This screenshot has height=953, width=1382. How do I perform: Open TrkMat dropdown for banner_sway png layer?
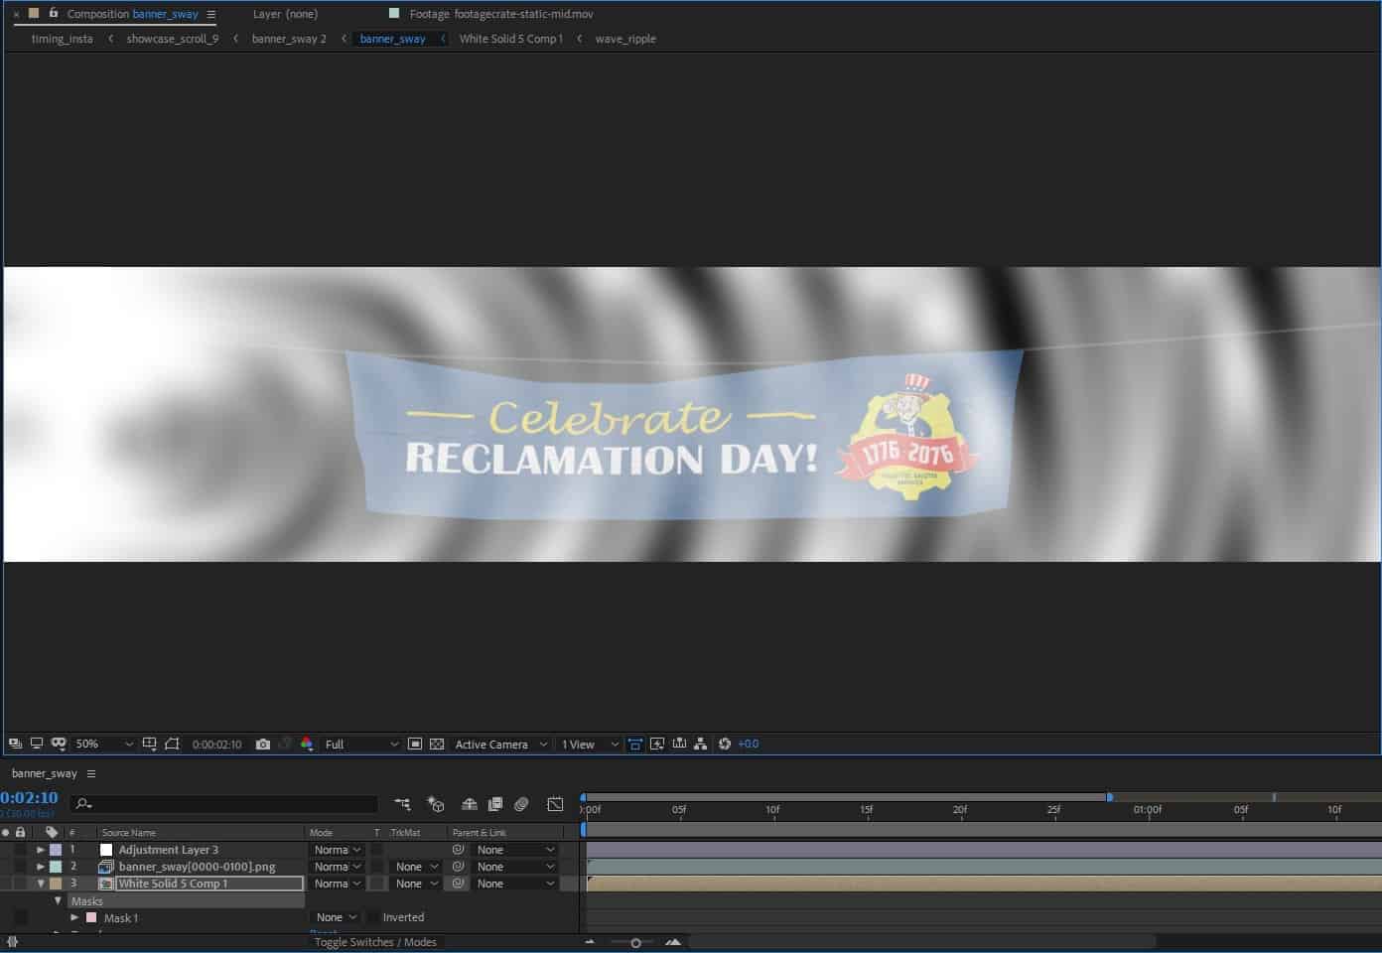416,867
